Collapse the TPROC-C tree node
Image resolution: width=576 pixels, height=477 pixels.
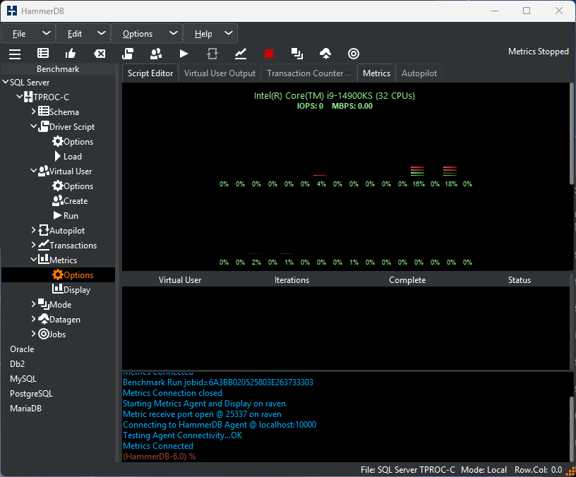pos(20,97)
